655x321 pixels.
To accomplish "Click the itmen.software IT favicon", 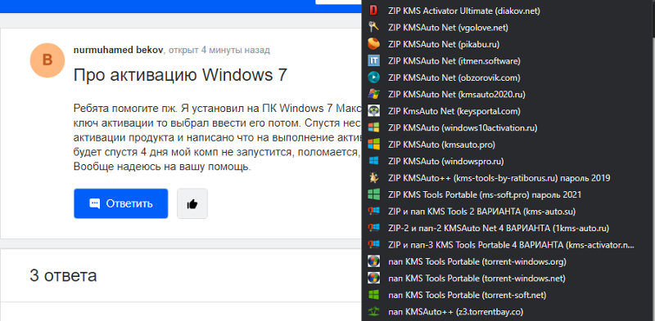I will click(373, 61).
